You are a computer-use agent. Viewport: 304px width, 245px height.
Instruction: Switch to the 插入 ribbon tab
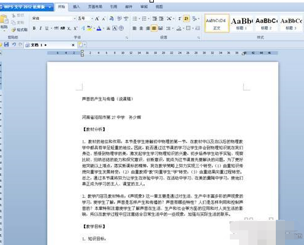76,7
